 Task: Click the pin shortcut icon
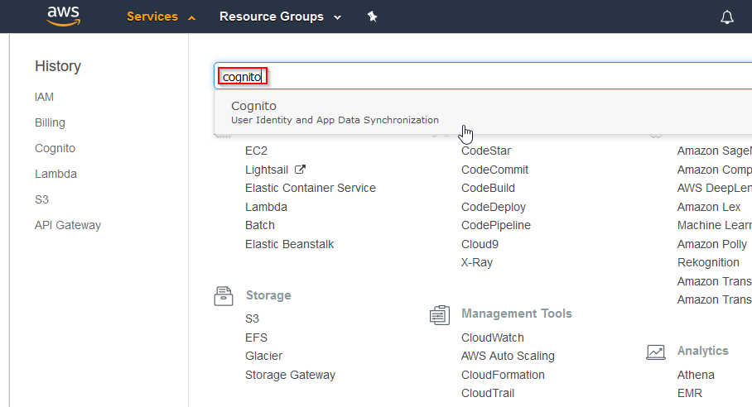(x=373, y=17)
